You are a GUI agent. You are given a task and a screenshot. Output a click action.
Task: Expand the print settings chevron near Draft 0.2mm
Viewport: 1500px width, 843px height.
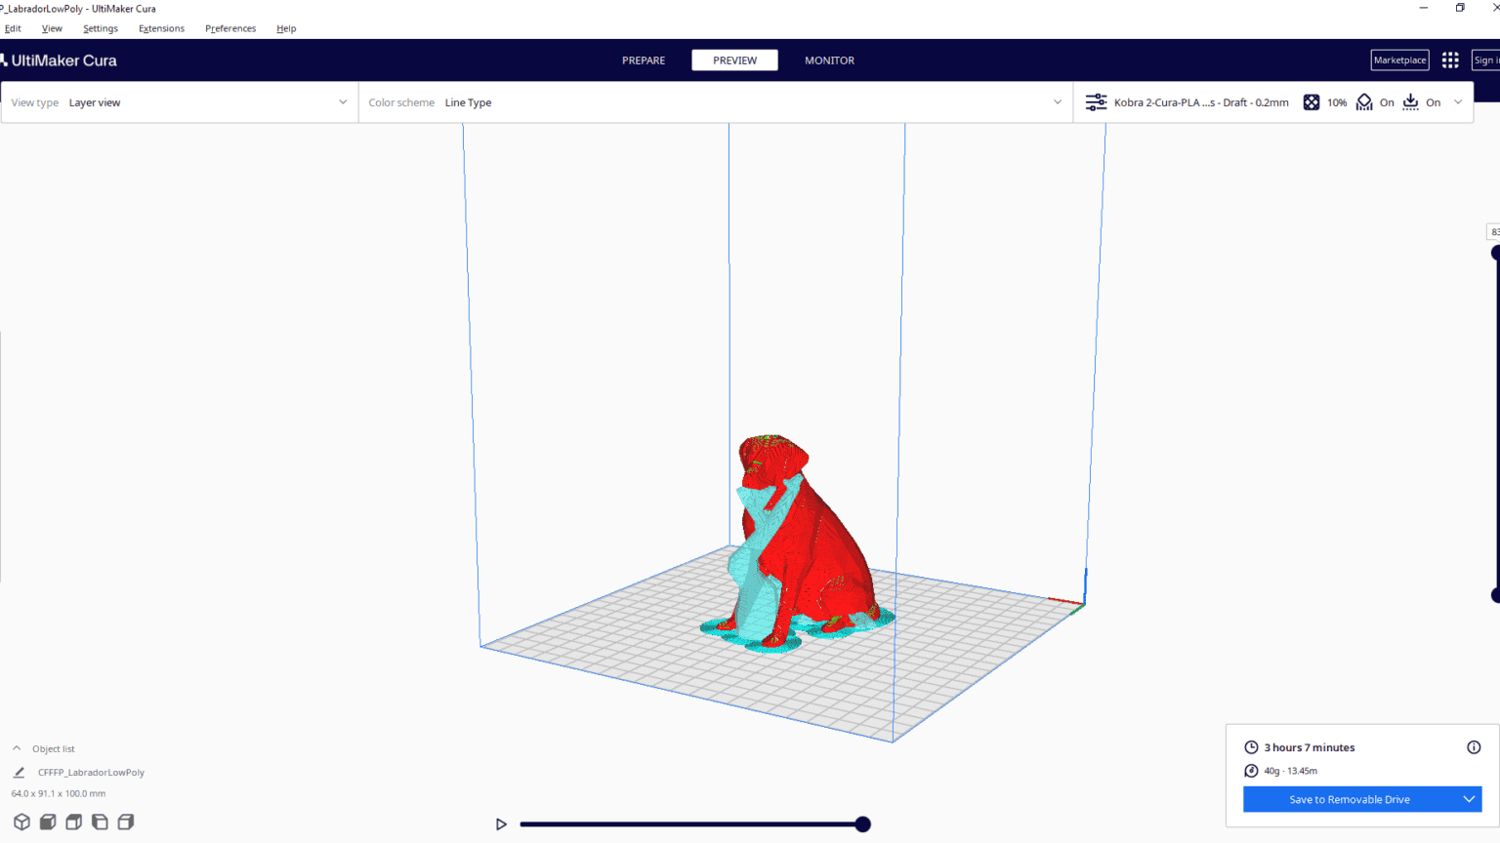point(1458,101)
